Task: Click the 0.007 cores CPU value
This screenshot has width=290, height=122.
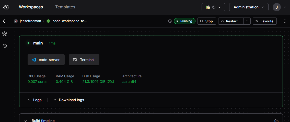Action: tap(38, 82)
